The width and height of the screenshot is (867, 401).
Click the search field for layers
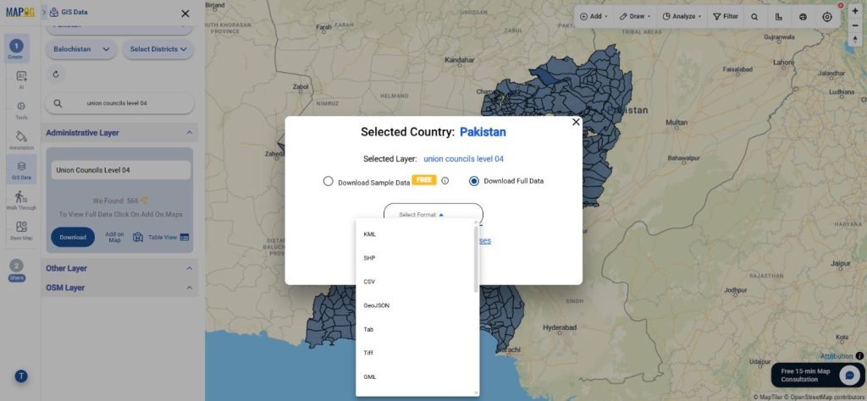pyautogui.click(x=119, y=103)
